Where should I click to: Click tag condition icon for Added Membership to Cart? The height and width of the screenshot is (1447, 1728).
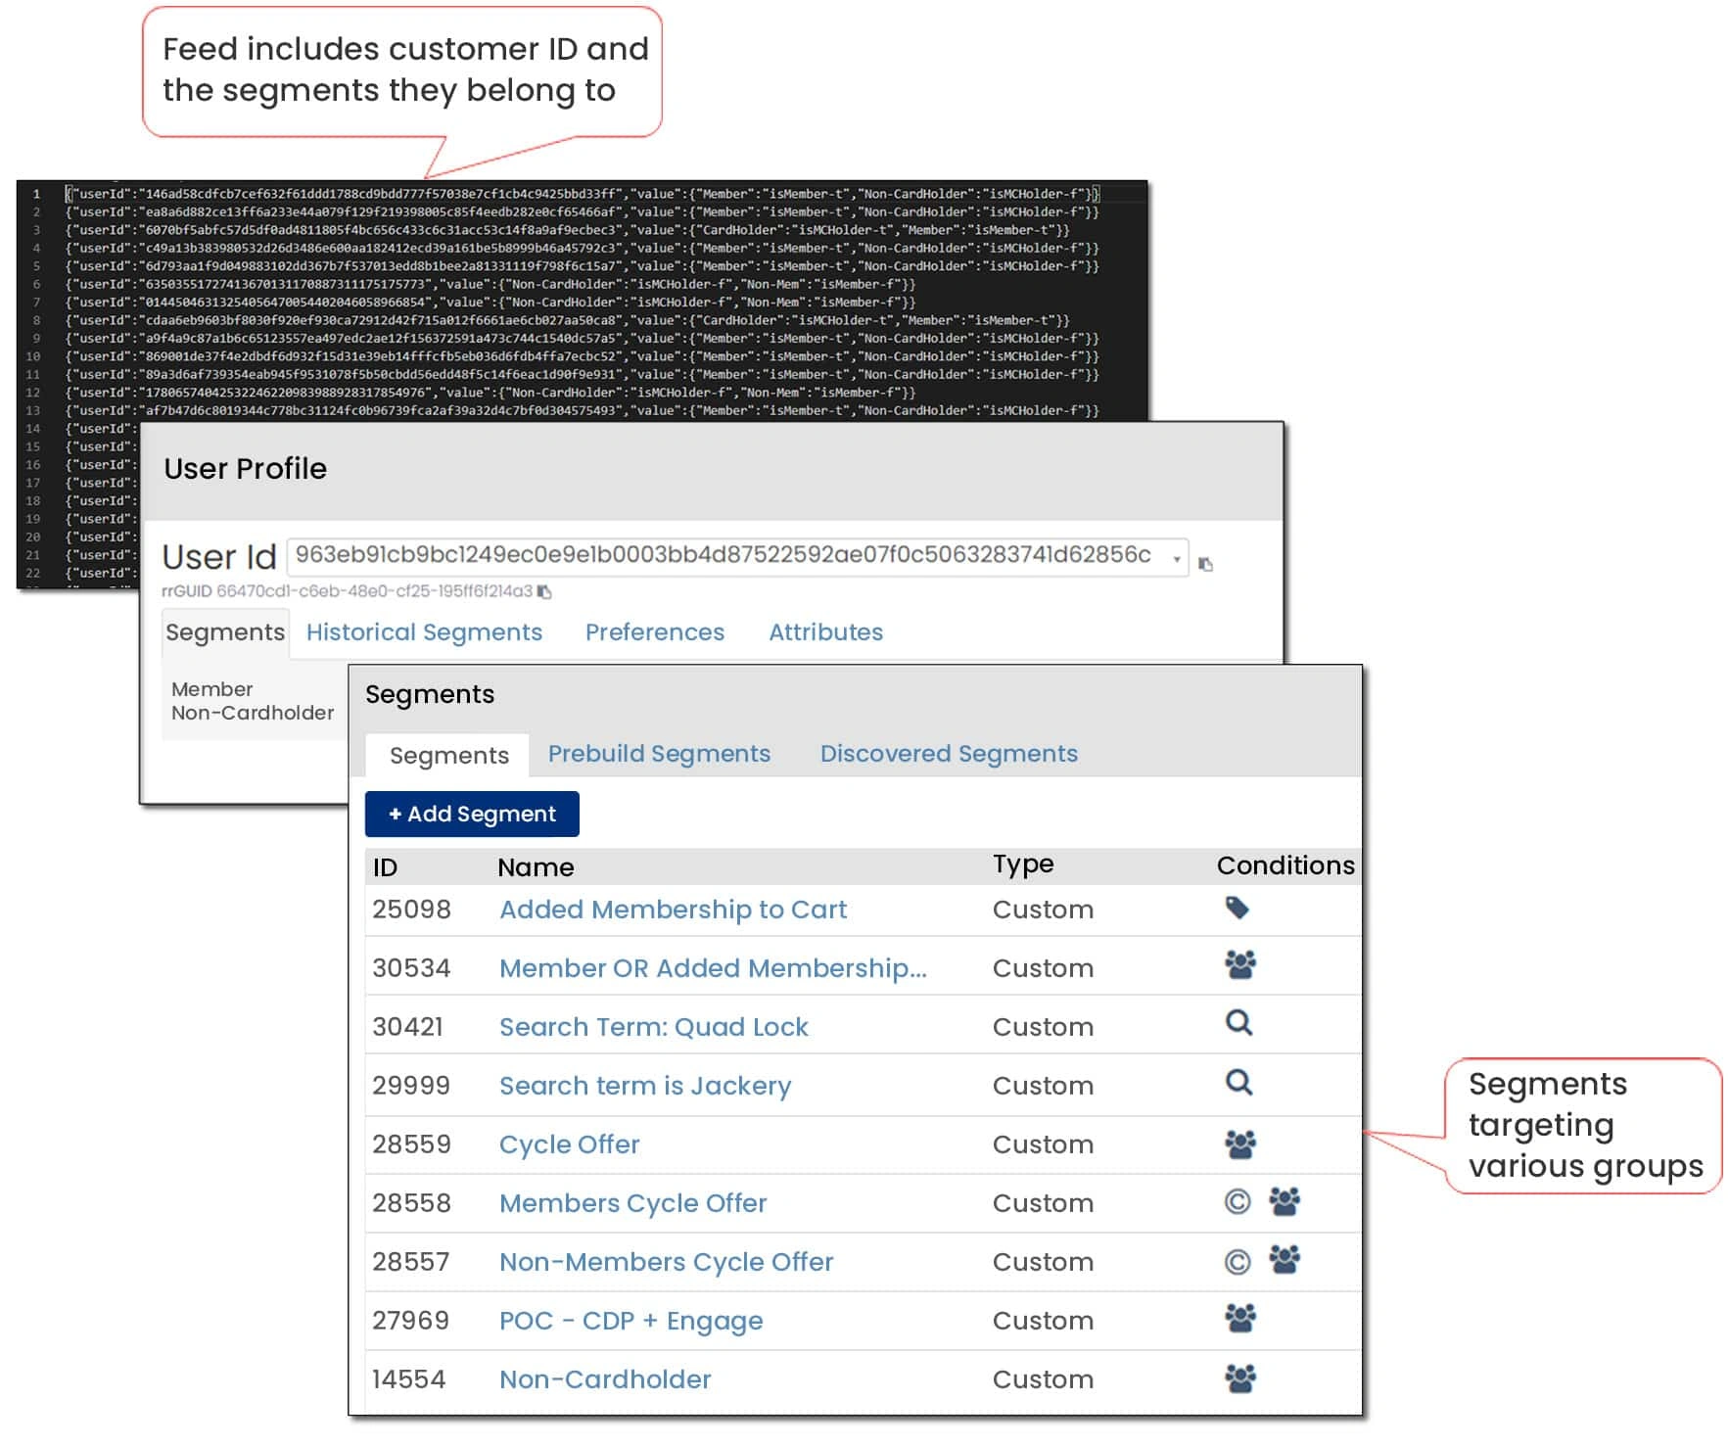point(1237,909)
